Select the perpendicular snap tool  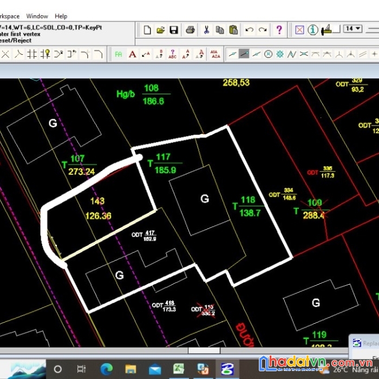point(339,55)
